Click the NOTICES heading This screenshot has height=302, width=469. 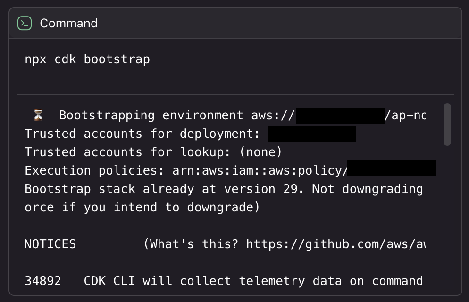50,244
